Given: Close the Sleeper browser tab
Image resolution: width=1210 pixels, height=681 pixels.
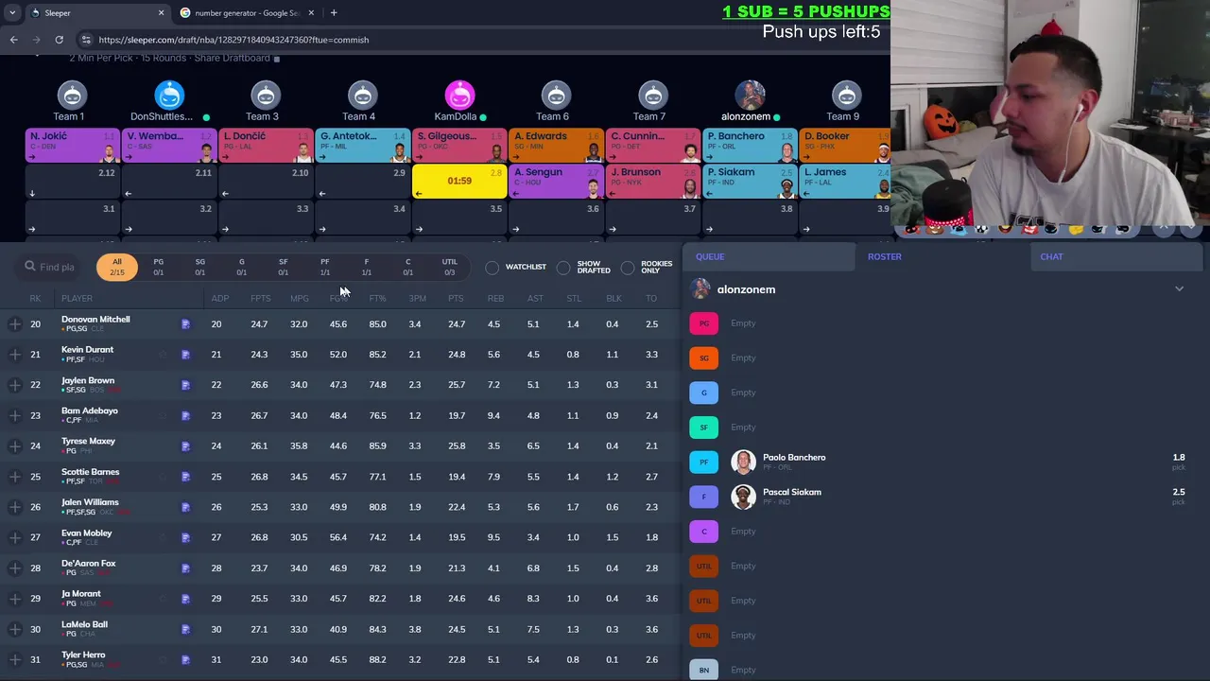Looking at the screenshot, I should point(161,13).
